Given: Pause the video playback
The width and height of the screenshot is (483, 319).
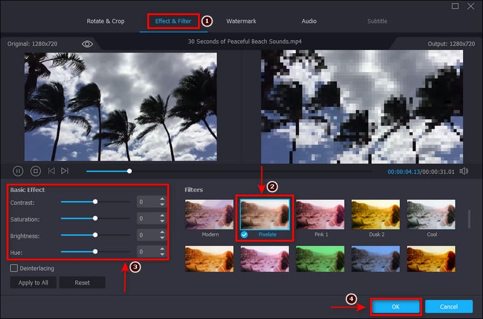Looking at the screenshot, I should [x=18, y=171].
